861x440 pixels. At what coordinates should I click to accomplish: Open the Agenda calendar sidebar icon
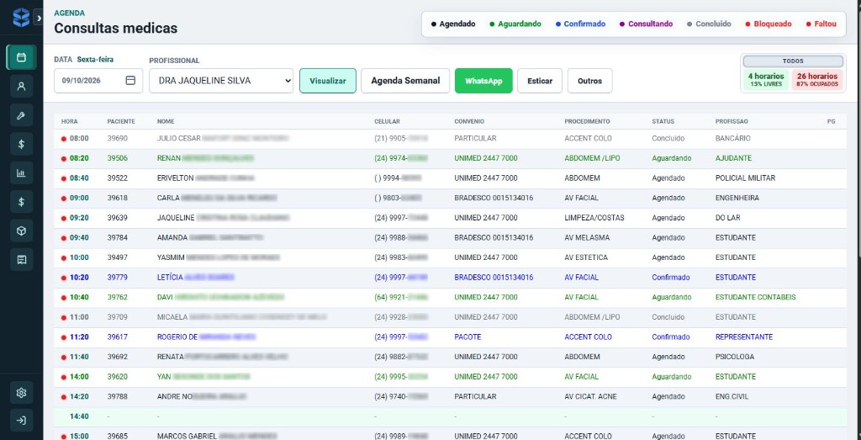click(x=21, y=57)
